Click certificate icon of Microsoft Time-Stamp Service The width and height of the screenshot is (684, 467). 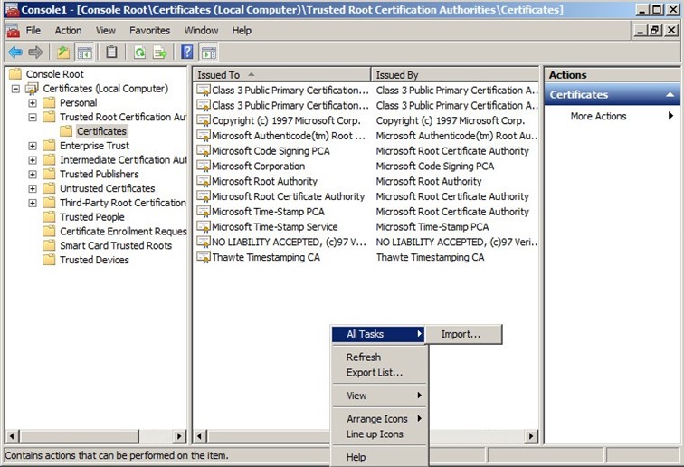pyautogui.click(x=204, y=226)
